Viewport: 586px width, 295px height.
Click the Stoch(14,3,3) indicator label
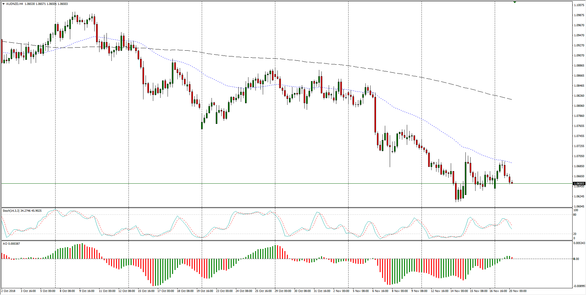(x=11, y=210)
